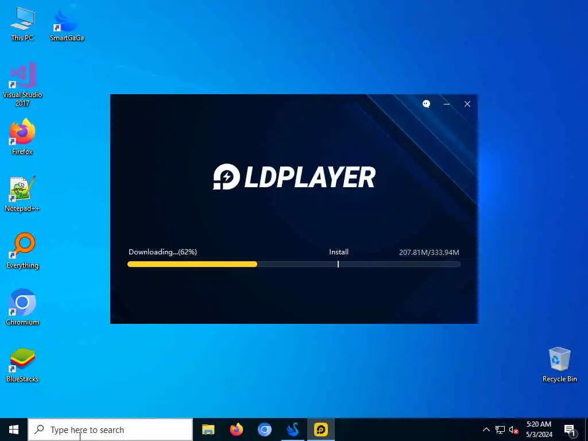Show hidden system tray icons
The width and height of the screenshot is (588, 441).
pos(486,430)
